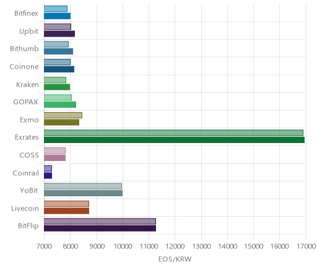Click the dark purple Upbit bar
This screenshot has width=317, height=270.
point(59,33)
